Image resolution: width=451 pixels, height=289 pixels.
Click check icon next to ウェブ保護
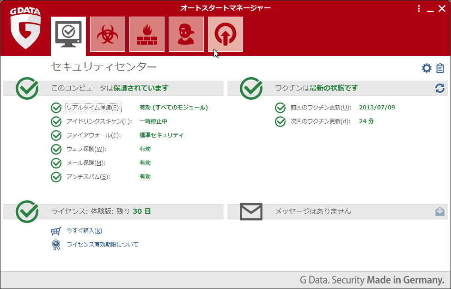56,149
